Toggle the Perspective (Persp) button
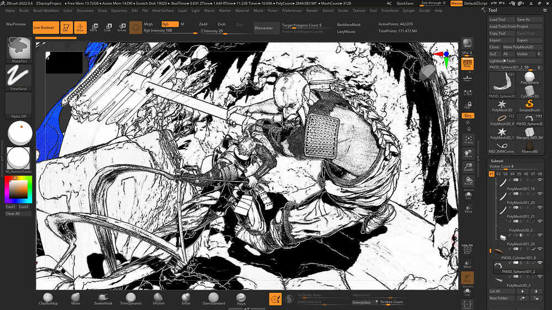The height and width of the screenshot is (310, 552). click(468, 63)
